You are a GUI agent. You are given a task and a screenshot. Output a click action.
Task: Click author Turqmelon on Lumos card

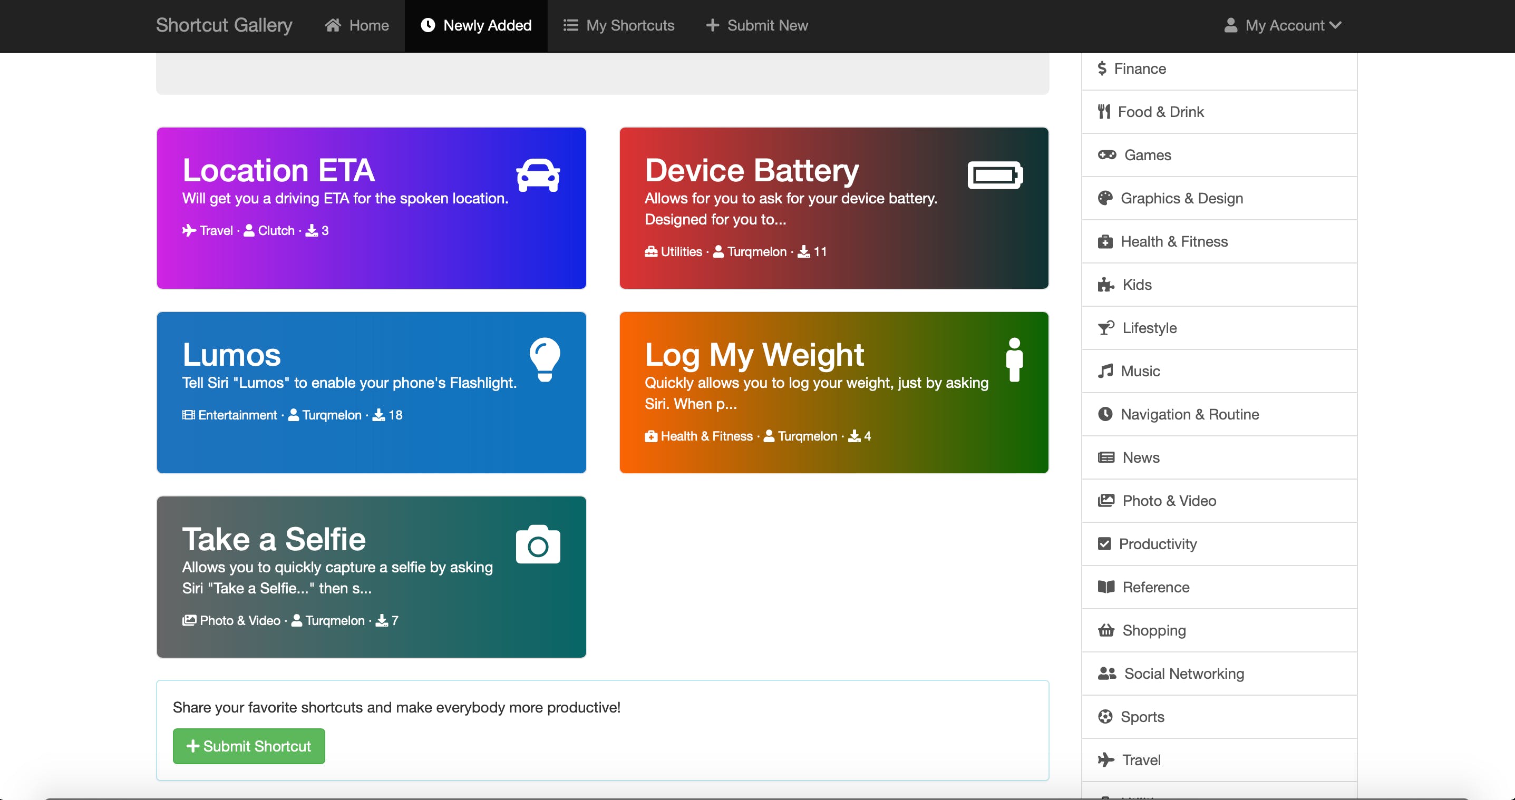coord(325,415)
